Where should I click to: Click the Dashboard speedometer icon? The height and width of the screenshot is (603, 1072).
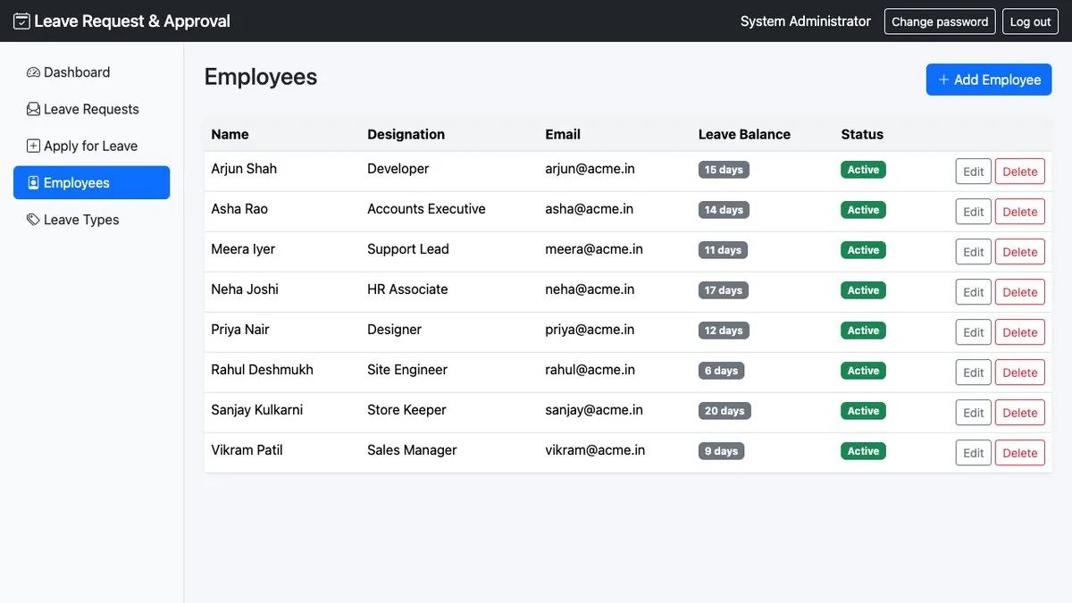33,72
